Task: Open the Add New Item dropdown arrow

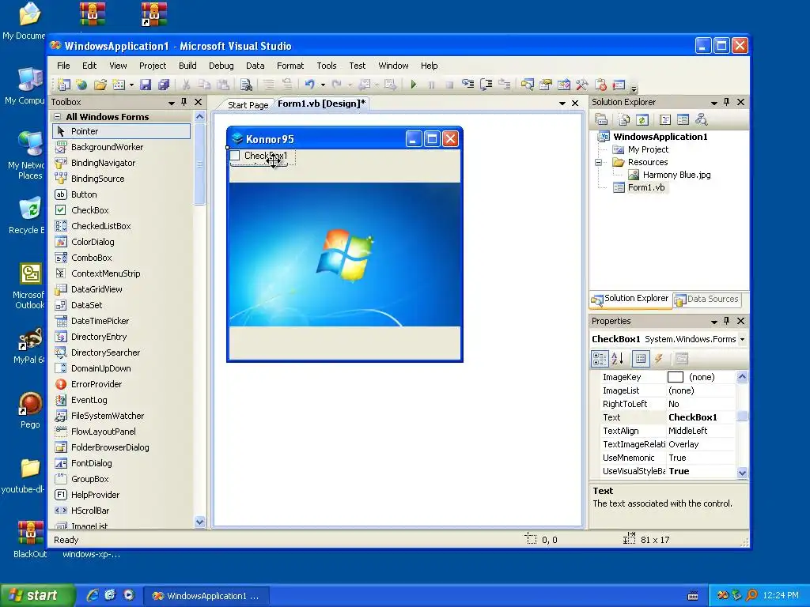Action: [x=132, y=85]
